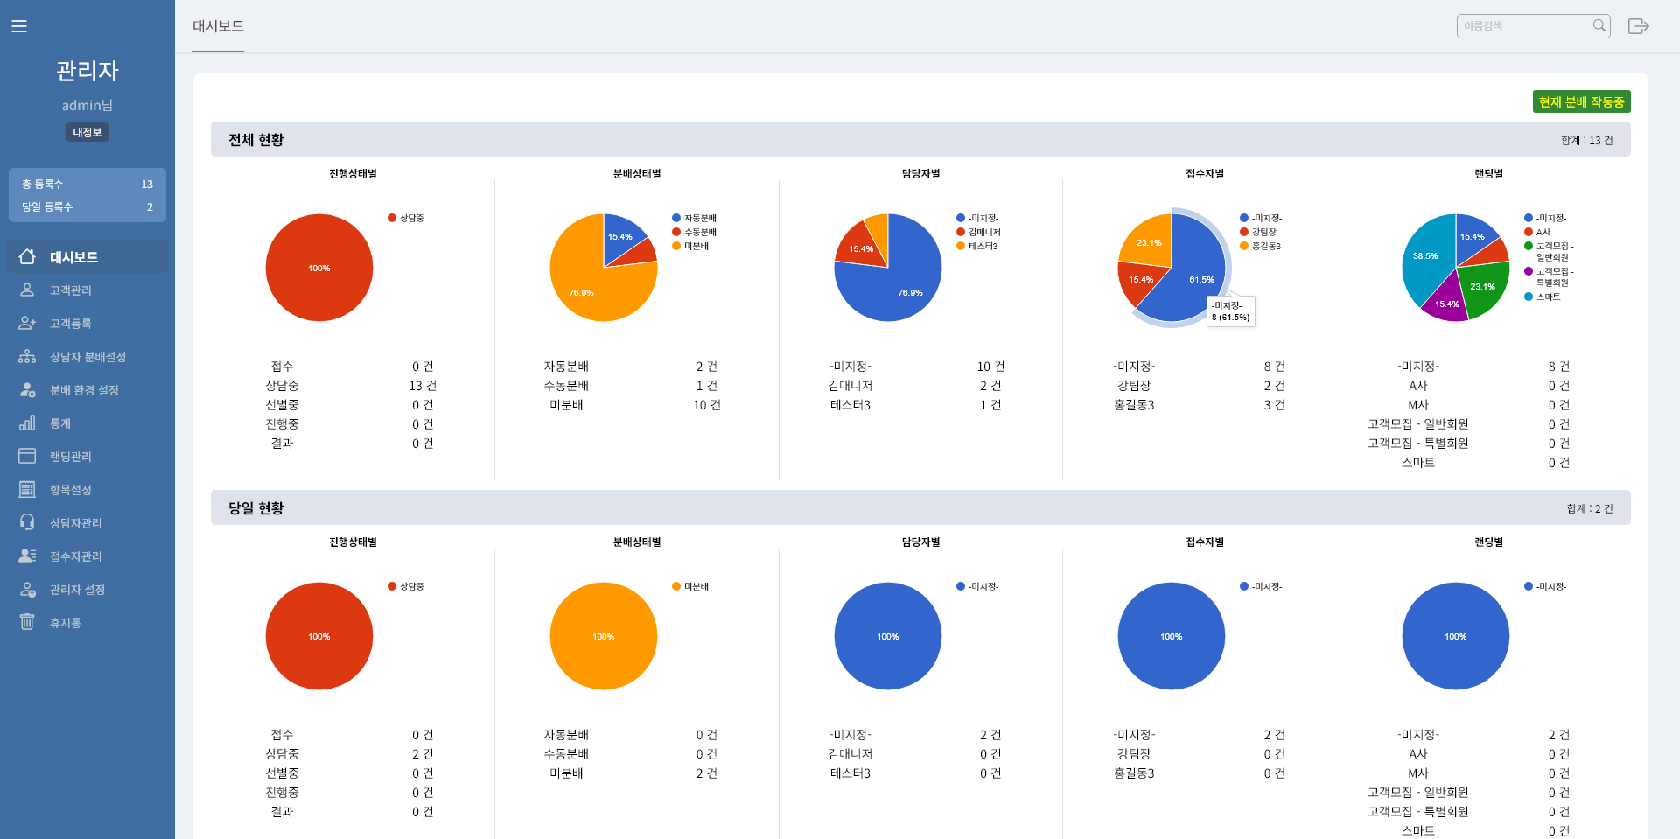The image size is (1680, 839).
Task: Click the 통계 bar chart icon
Action: pyautogui.click(x=27, y=423)
